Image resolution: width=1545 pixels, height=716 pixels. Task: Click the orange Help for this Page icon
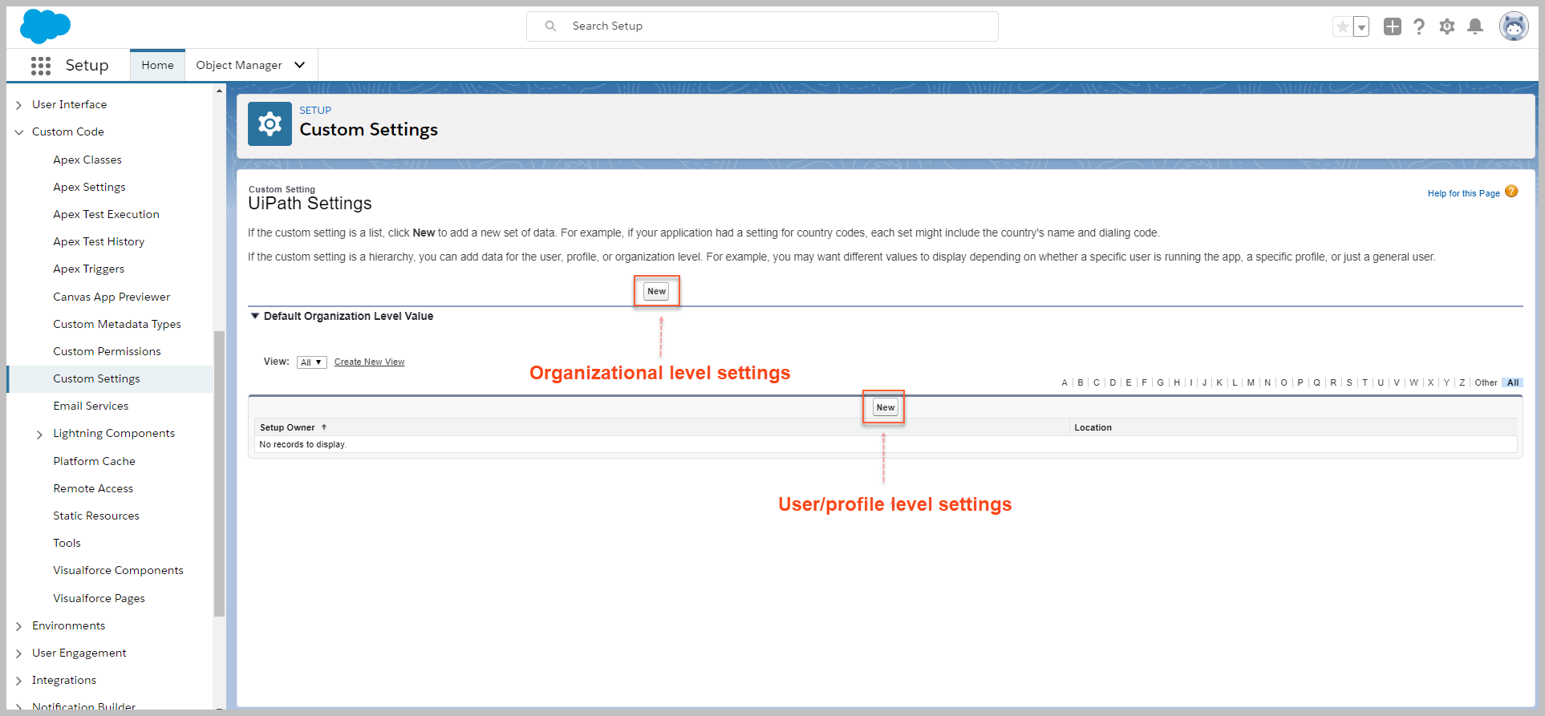pyautogui.click(x=1511, y=192)
